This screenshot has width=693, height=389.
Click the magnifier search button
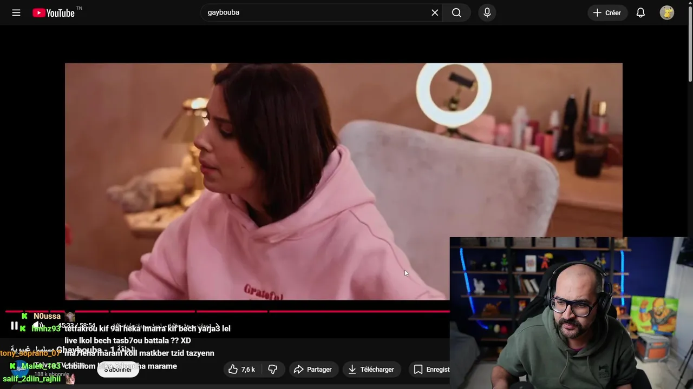tap(456, 12)
